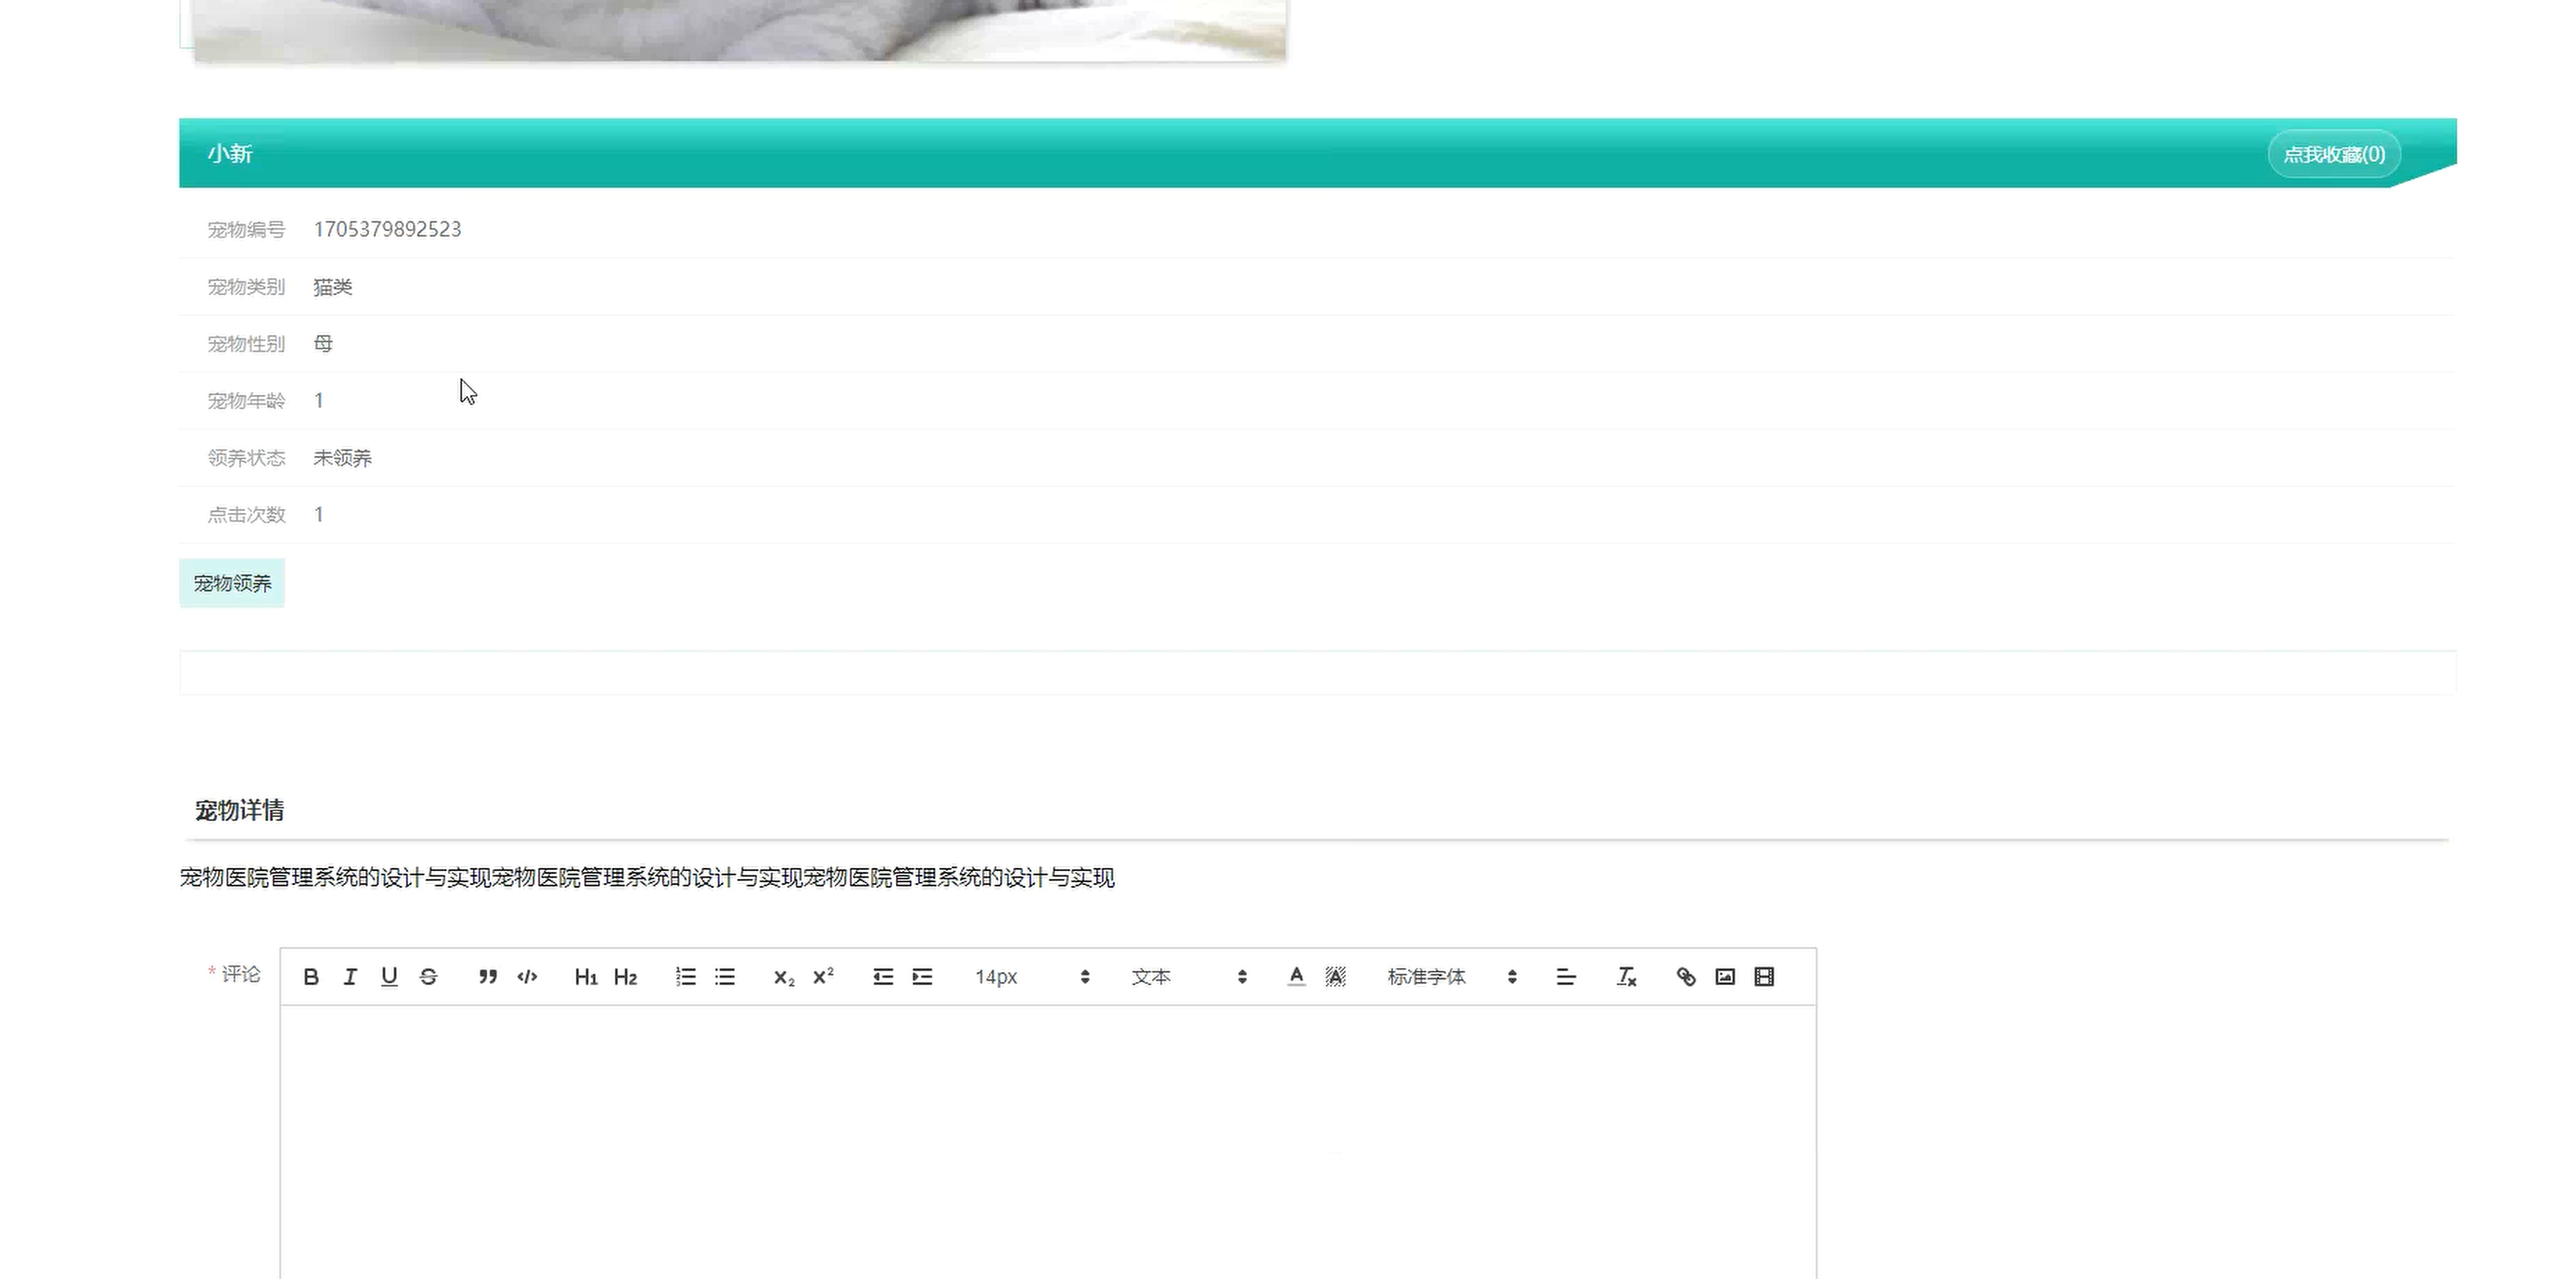Open the text color picker
Image resolution: width=2576 pixels, height=1279 pixels.
click(1296, 977)
